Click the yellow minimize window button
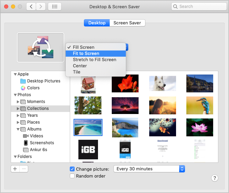229x193 pixels. point(13,7)
